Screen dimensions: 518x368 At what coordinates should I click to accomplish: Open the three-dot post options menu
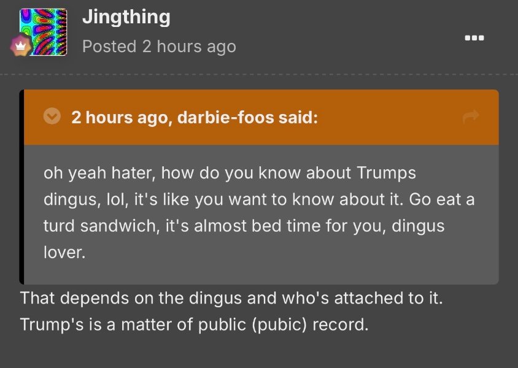[474, 37]
